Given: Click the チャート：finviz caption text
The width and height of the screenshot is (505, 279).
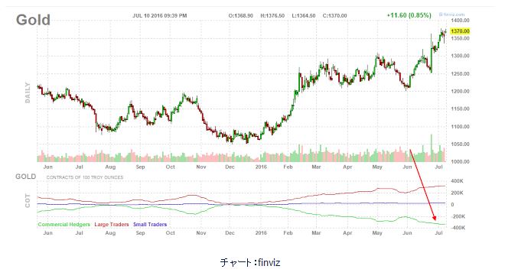Looking at the screenshot, I should coord(250,262).
